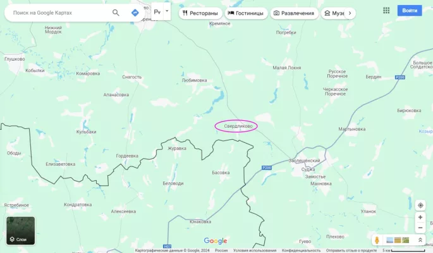Center map on my location
The image size is (433, 253).
pyautogui.click(x=420, y=206)
